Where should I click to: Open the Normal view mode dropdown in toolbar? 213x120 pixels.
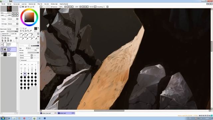(95, 7)
